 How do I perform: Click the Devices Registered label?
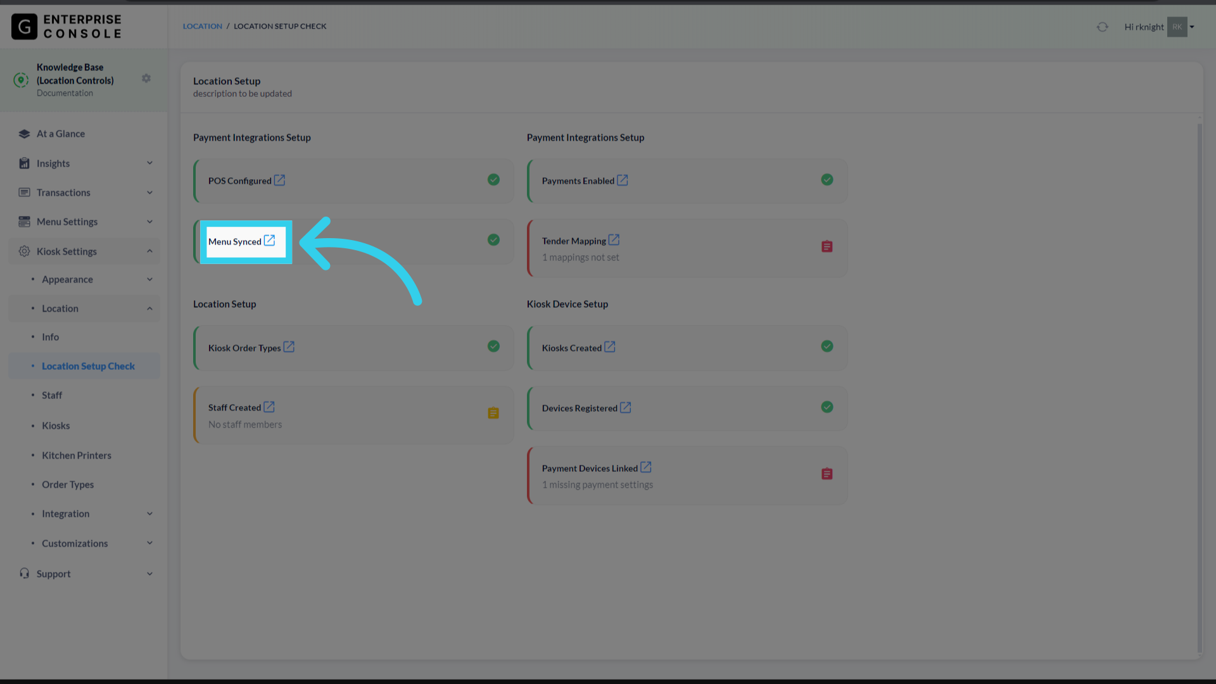(579, 408)
